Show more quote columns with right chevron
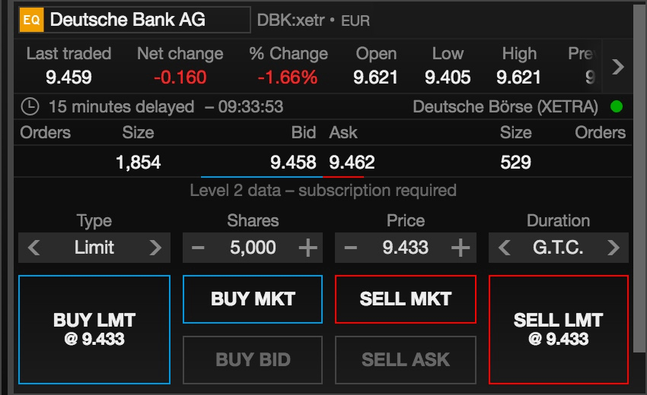 pyautogui.click(x=618, y=66)
